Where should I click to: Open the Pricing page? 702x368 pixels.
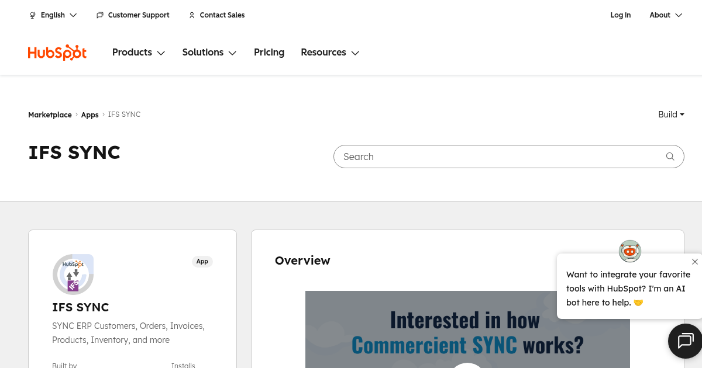269,53
